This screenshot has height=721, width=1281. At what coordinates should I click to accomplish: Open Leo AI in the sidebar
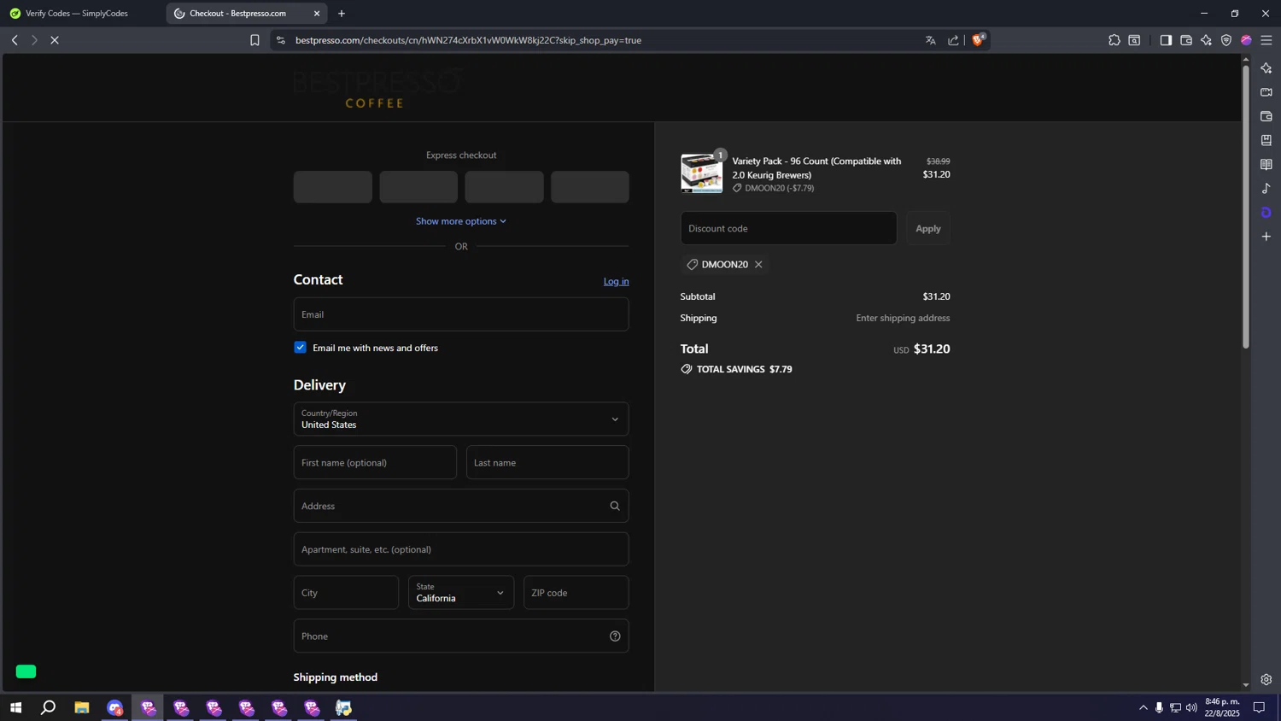(1266, 68)
